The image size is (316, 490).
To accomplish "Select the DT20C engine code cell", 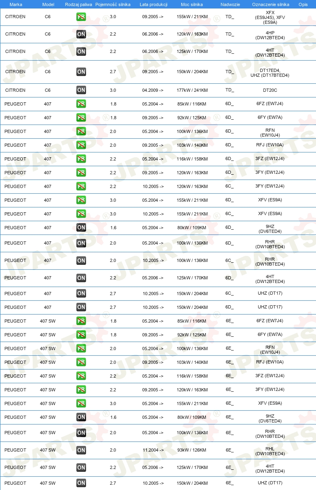I will pos(270,90).
